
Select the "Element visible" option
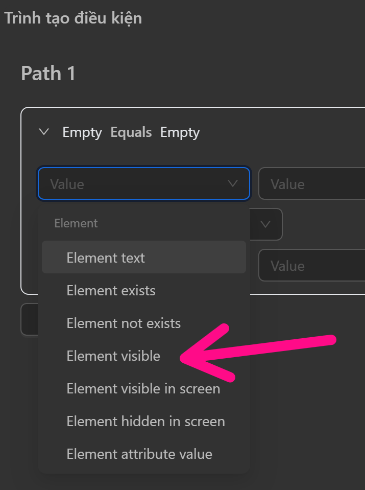113,356
